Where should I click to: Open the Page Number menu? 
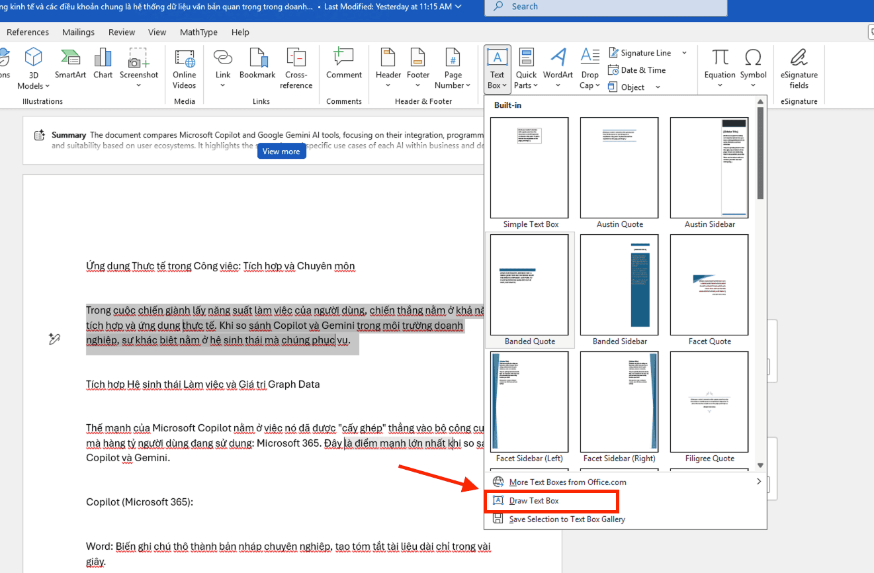pos(453,69)
